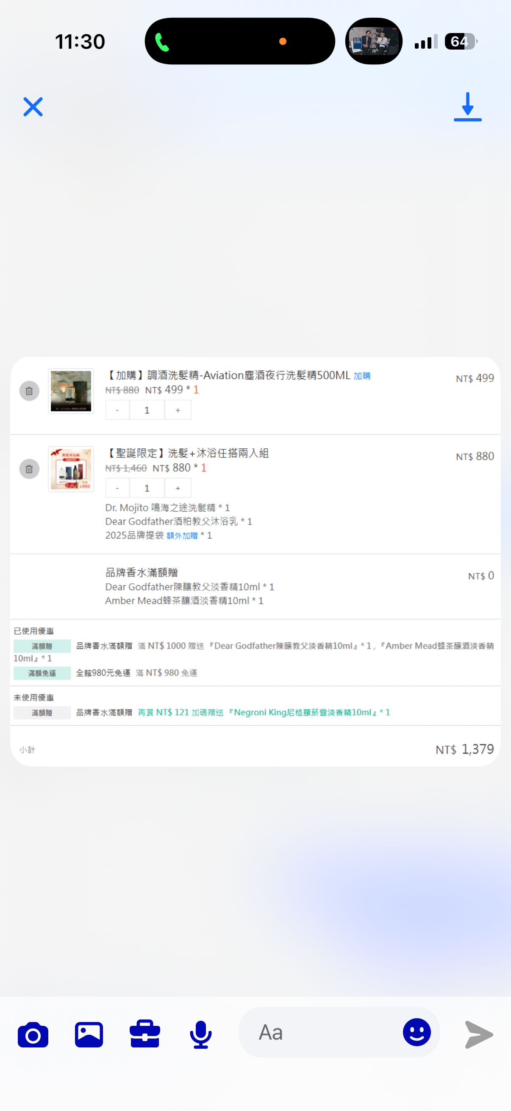Start voice recording with the microphone icon
Viewport: 511px width, 1111px height.
200,1034
